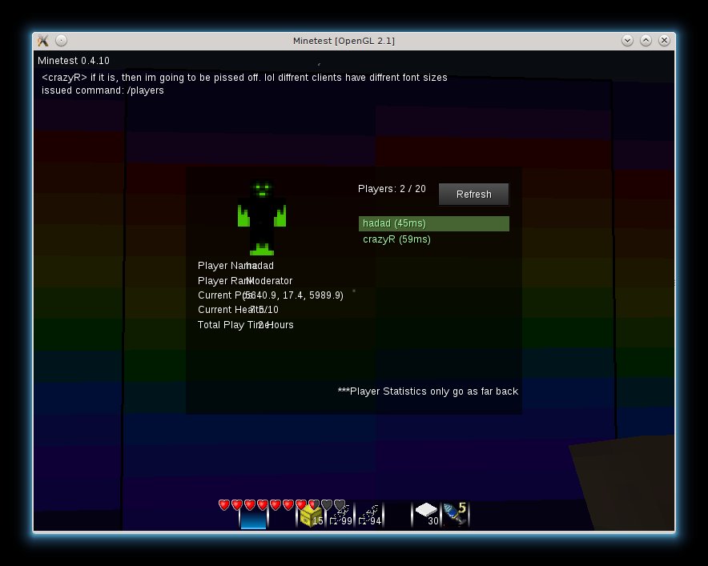
Task: Close the Minetest window
Action: (x=664, y=41)
